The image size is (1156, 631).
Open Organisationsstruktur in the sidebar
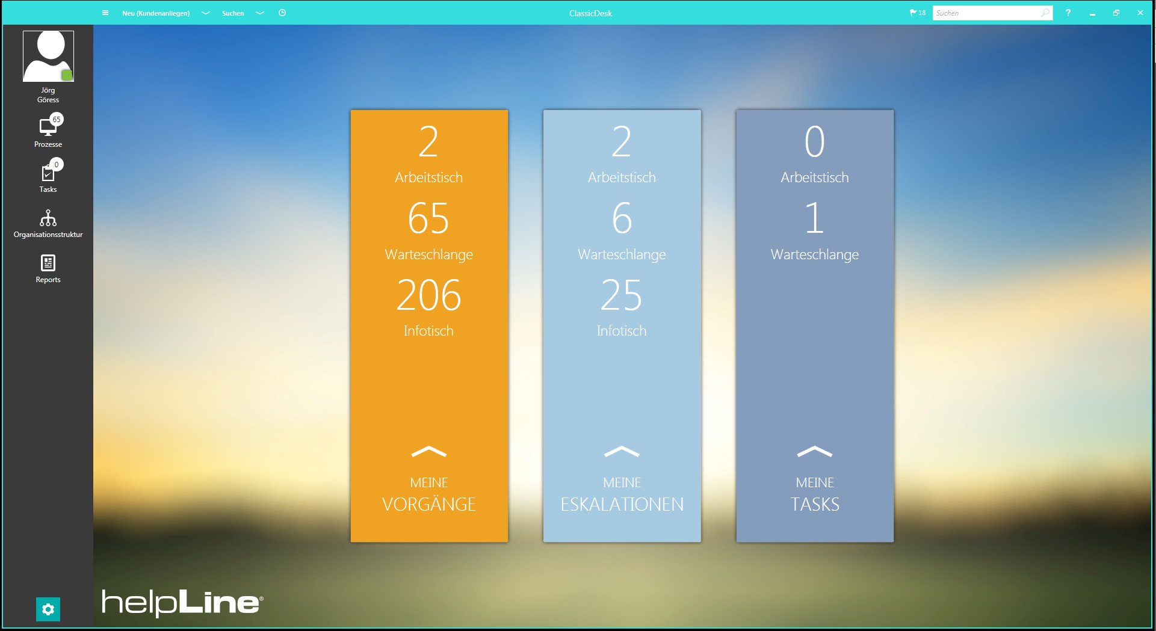[x=48, y=224]
